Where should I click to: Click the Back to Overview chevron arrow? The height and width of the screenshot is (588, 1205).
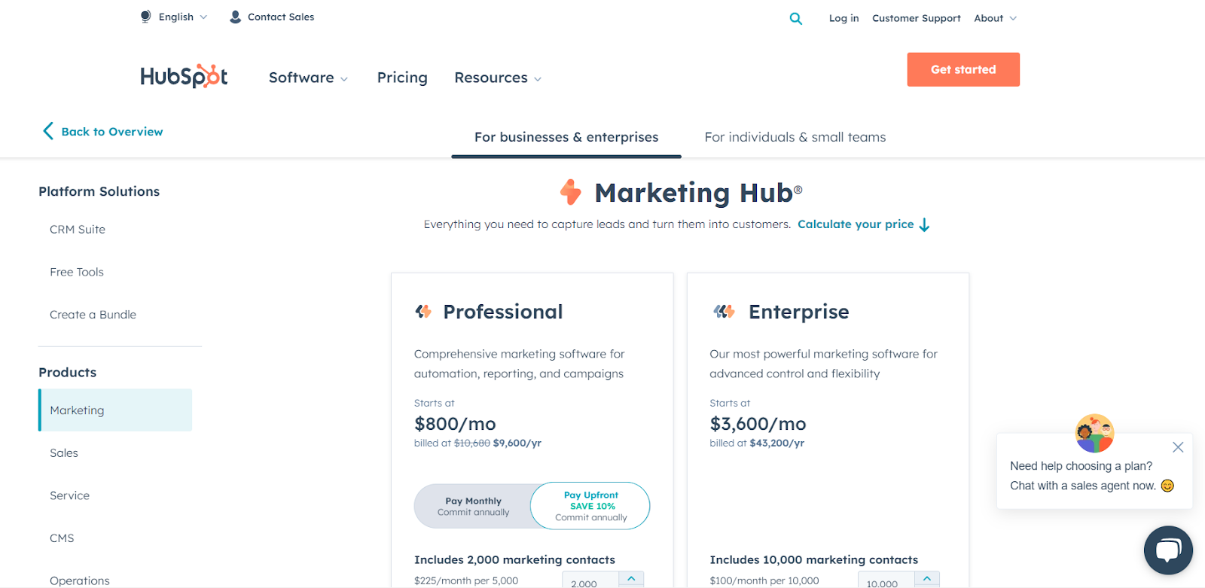coord(48,131)
